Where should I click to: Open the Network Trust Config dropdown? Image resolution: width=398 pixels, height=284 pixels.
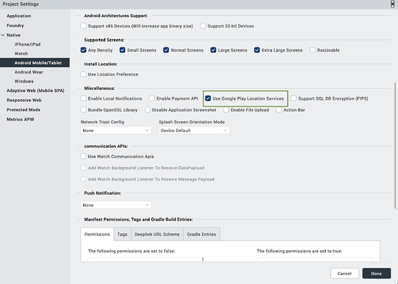coord(116,131)
